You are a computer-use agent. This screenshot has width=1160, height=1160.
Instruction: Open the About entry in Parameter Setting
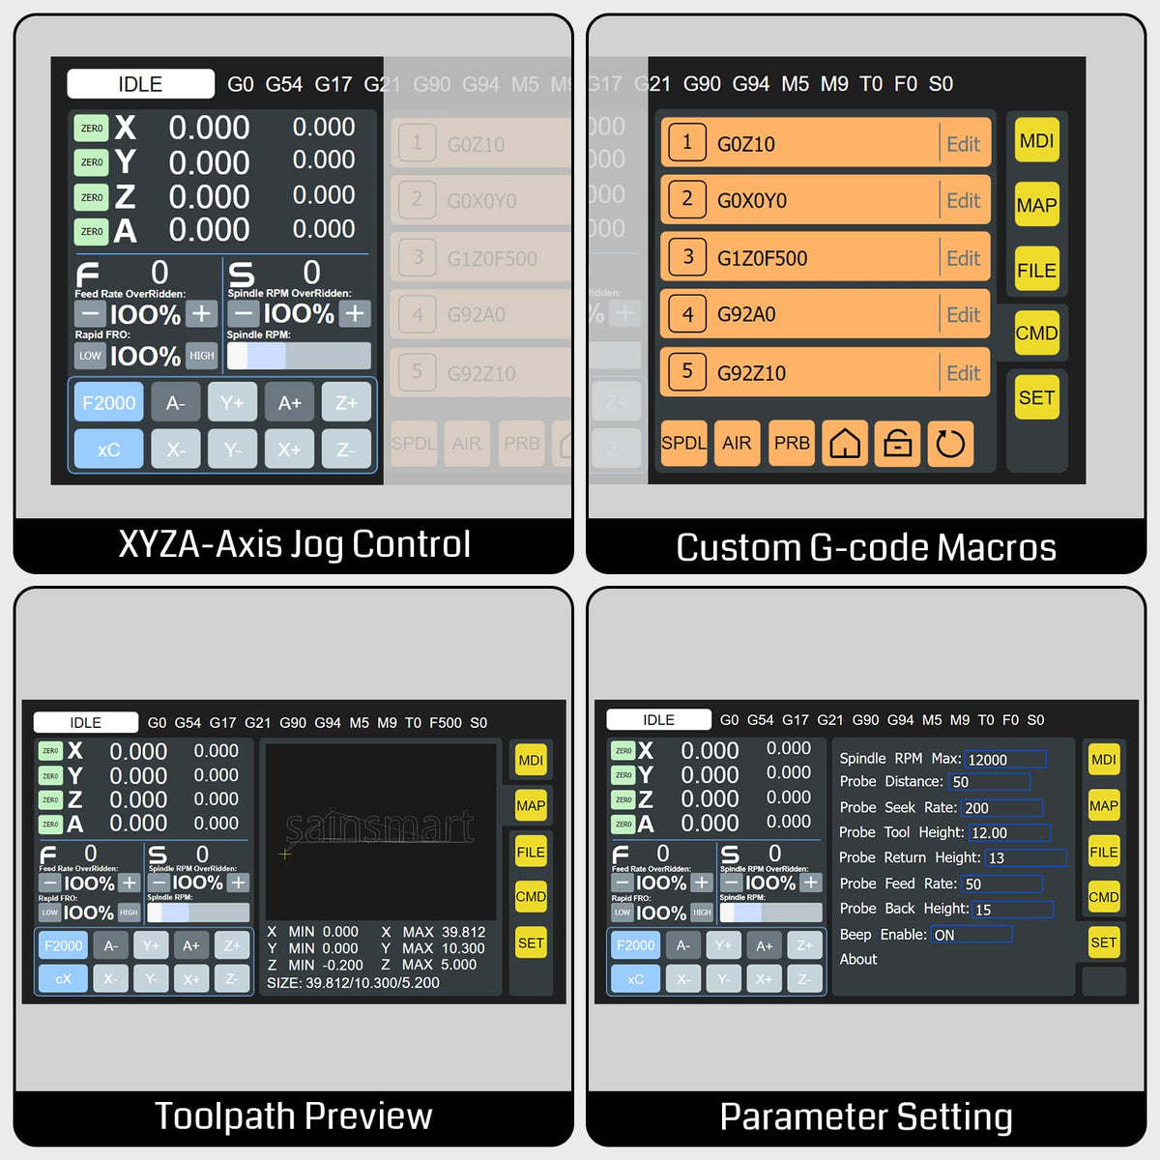pyautogui.click(x=858, y=959)
